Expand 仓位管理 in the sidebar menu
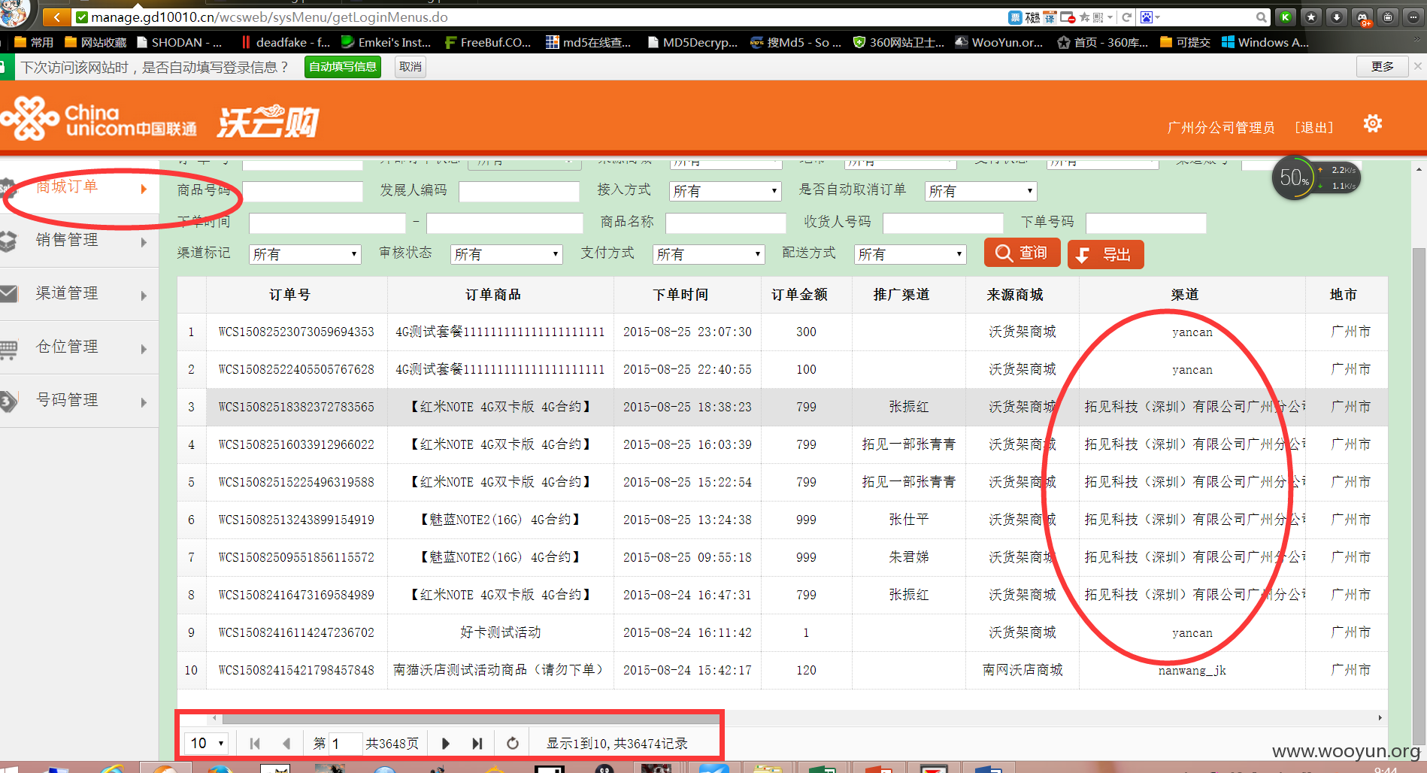The image size is (1427, 773). pos(79,347)
